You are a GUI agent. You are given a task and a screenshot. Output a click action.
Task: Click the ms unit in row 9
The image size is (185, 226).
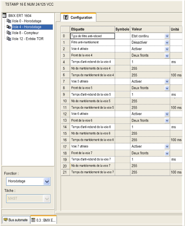pyautogui.click(x=176, y=94)
